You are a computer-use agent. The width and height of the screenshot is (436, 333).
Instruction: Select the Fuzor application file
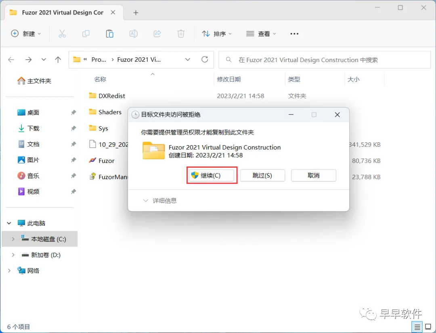[101, 160]
